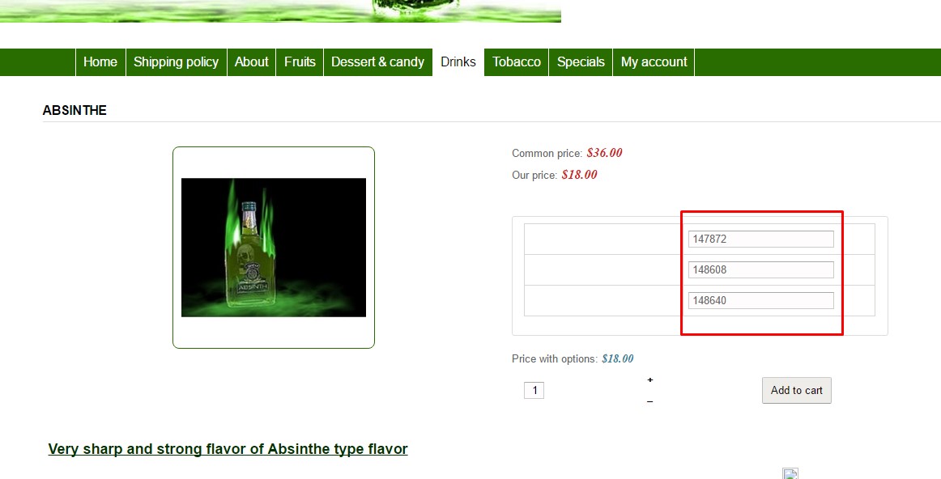
Task: Go to Shipping policy page
Action: [176, 62]
